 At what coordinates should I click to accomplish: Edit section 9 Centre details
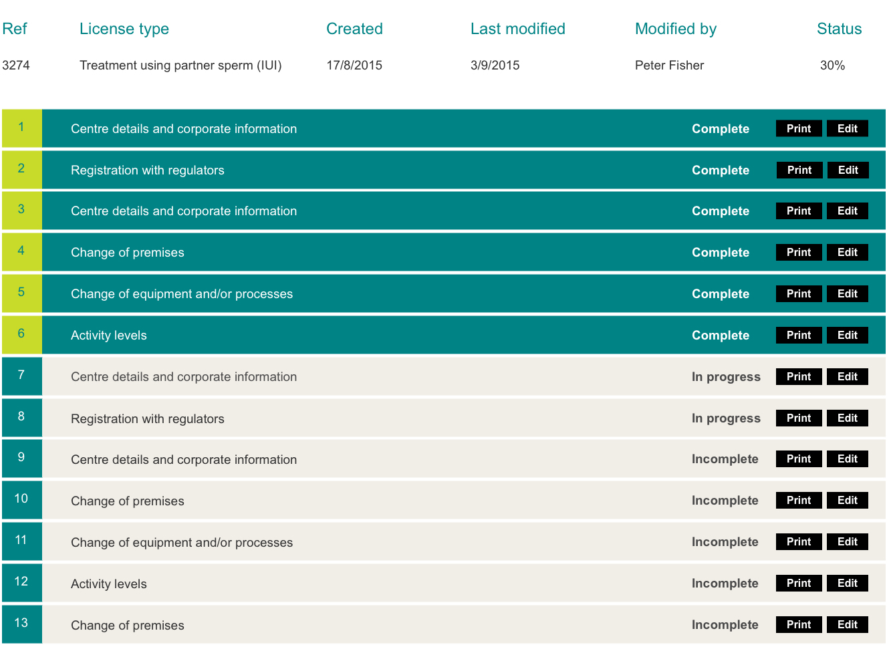pos(847,459)
